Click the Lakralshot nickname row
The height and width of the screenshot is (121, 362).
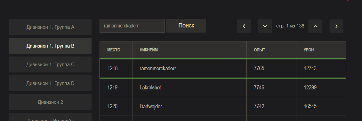[223, 87]
